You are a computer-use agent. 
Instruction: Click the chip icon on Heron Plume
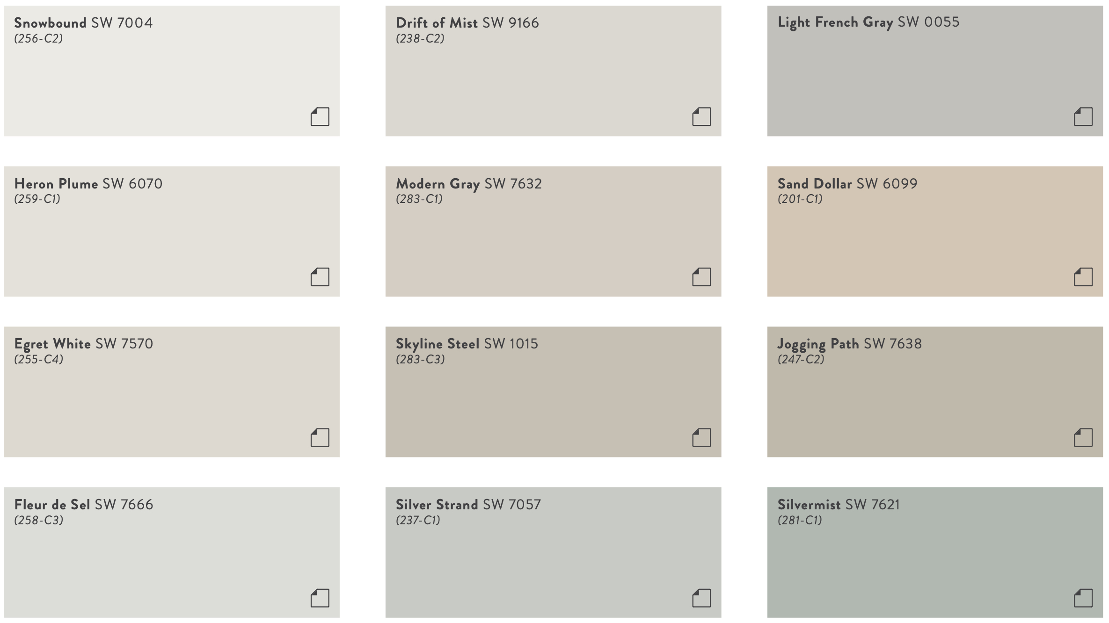click(x=320, y=277)
